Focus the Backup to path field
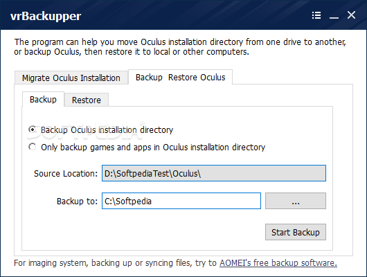This screenshot has width=367, height=277. tap(181, 201)
